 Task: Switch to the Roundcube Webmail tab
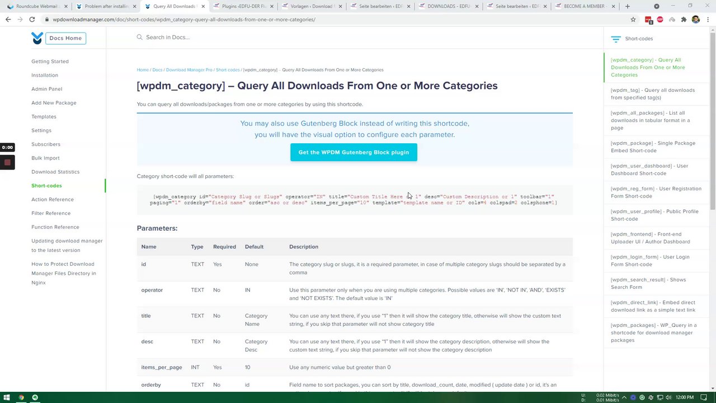click(x=37, y=6)
